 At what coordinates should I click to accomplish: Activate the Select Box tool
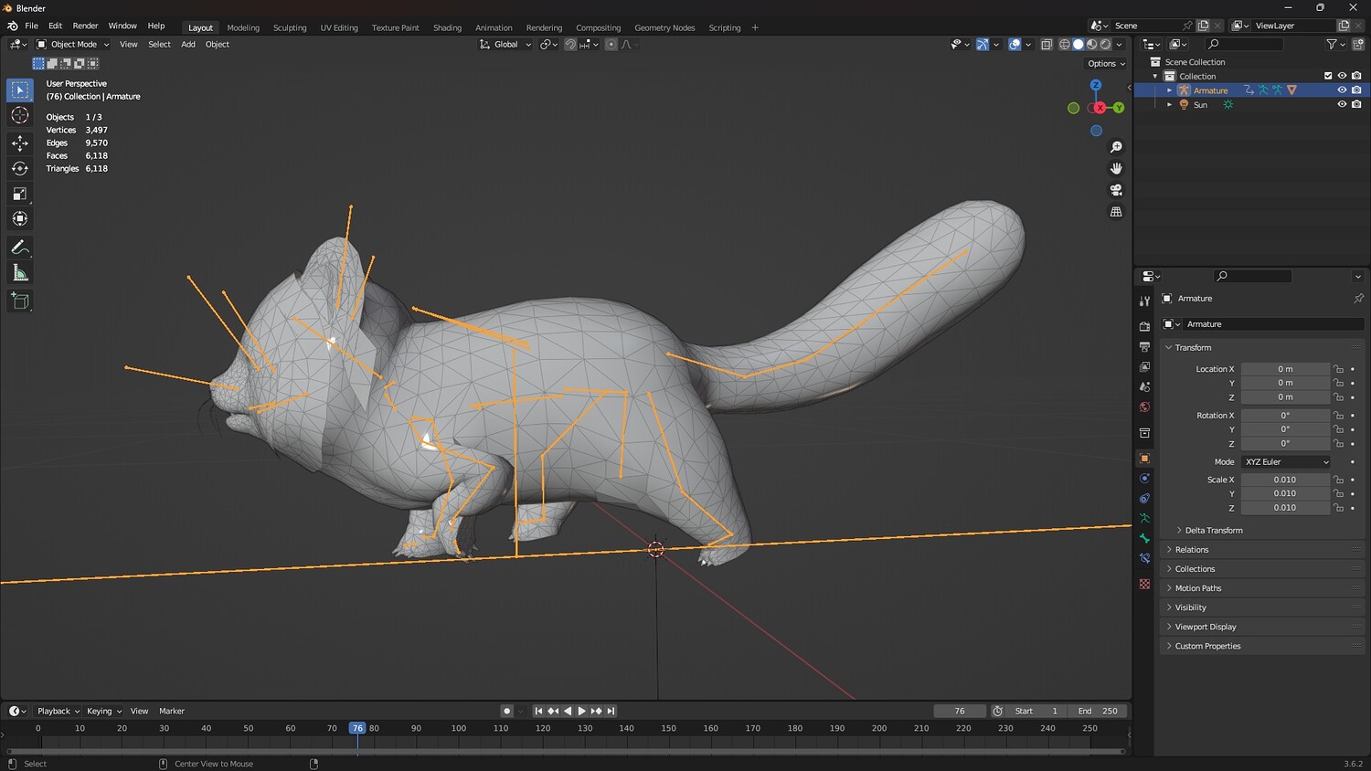20,90
